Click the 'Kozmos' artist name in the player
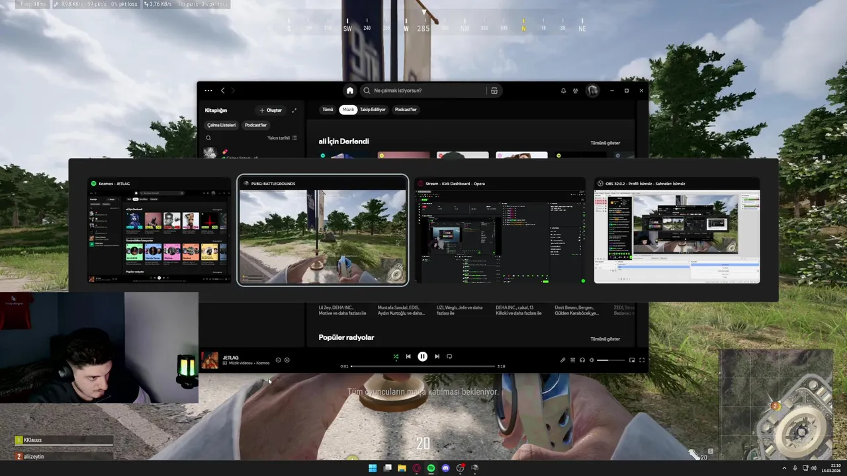Image resolution: width=847 pixels, height=476 pixels. [x=263, y=363]
